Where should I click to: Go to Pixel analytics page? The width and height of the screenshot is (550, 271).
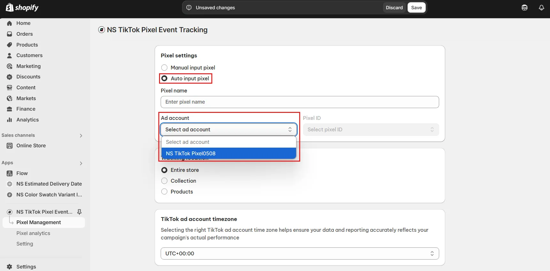tap(33, 233)
